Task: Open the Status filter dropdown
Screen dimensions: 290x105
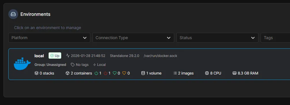Action: [217, 38]
